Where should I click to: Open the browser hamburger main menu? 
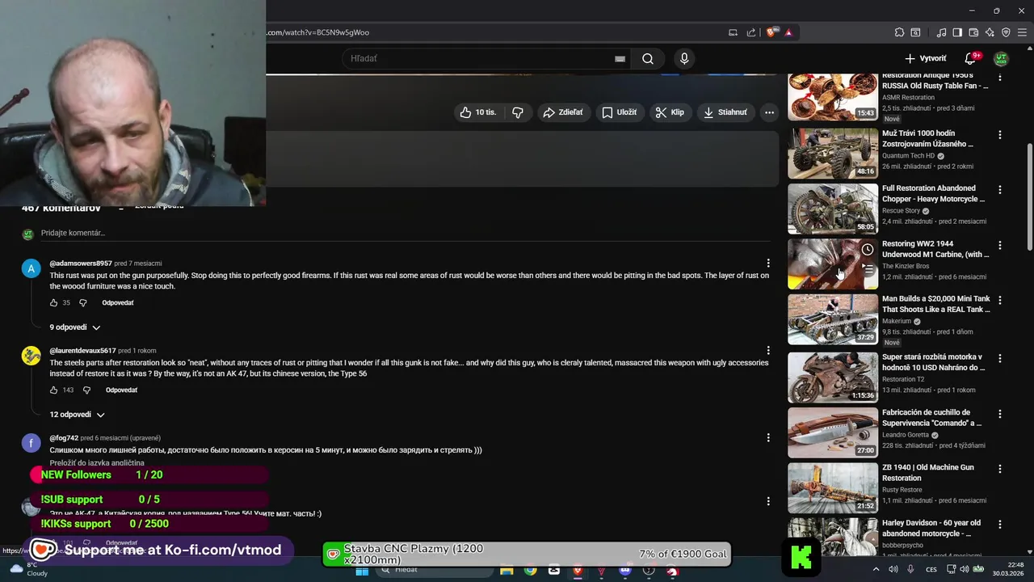(x=1022, y=32)
